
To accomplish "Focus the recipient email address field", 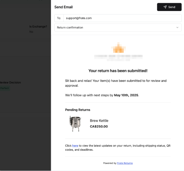I will tap(122, 18).
